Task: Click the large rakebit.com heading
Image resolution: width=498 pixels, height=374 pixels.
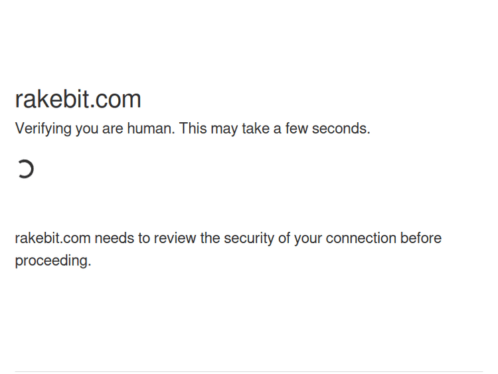Action: [78, 99]
